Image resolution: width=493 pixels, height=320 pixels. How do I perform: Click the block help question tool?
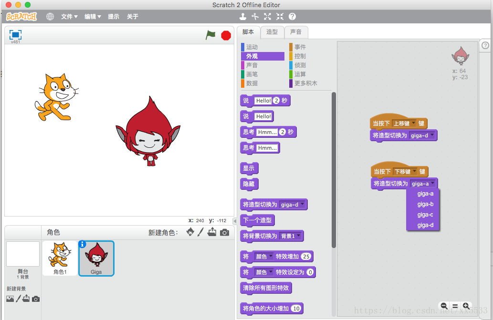pos(292,16)
